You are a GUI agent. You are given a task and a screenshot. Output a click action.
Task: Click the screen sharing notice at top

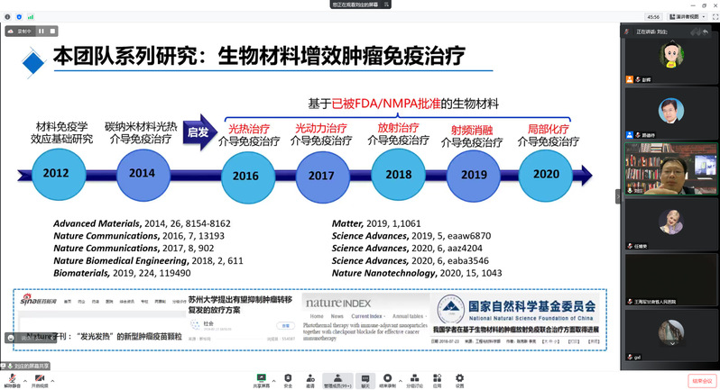tap(361, 5)
